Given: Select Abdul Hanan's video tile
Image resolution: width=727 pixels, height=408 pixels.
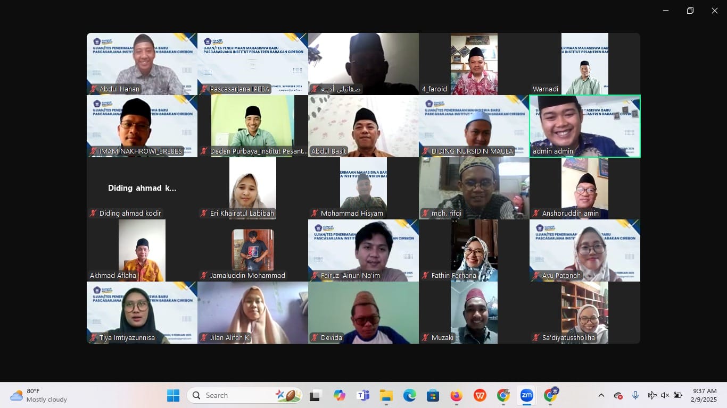Looking at the screenshot, I should [142, 64].
